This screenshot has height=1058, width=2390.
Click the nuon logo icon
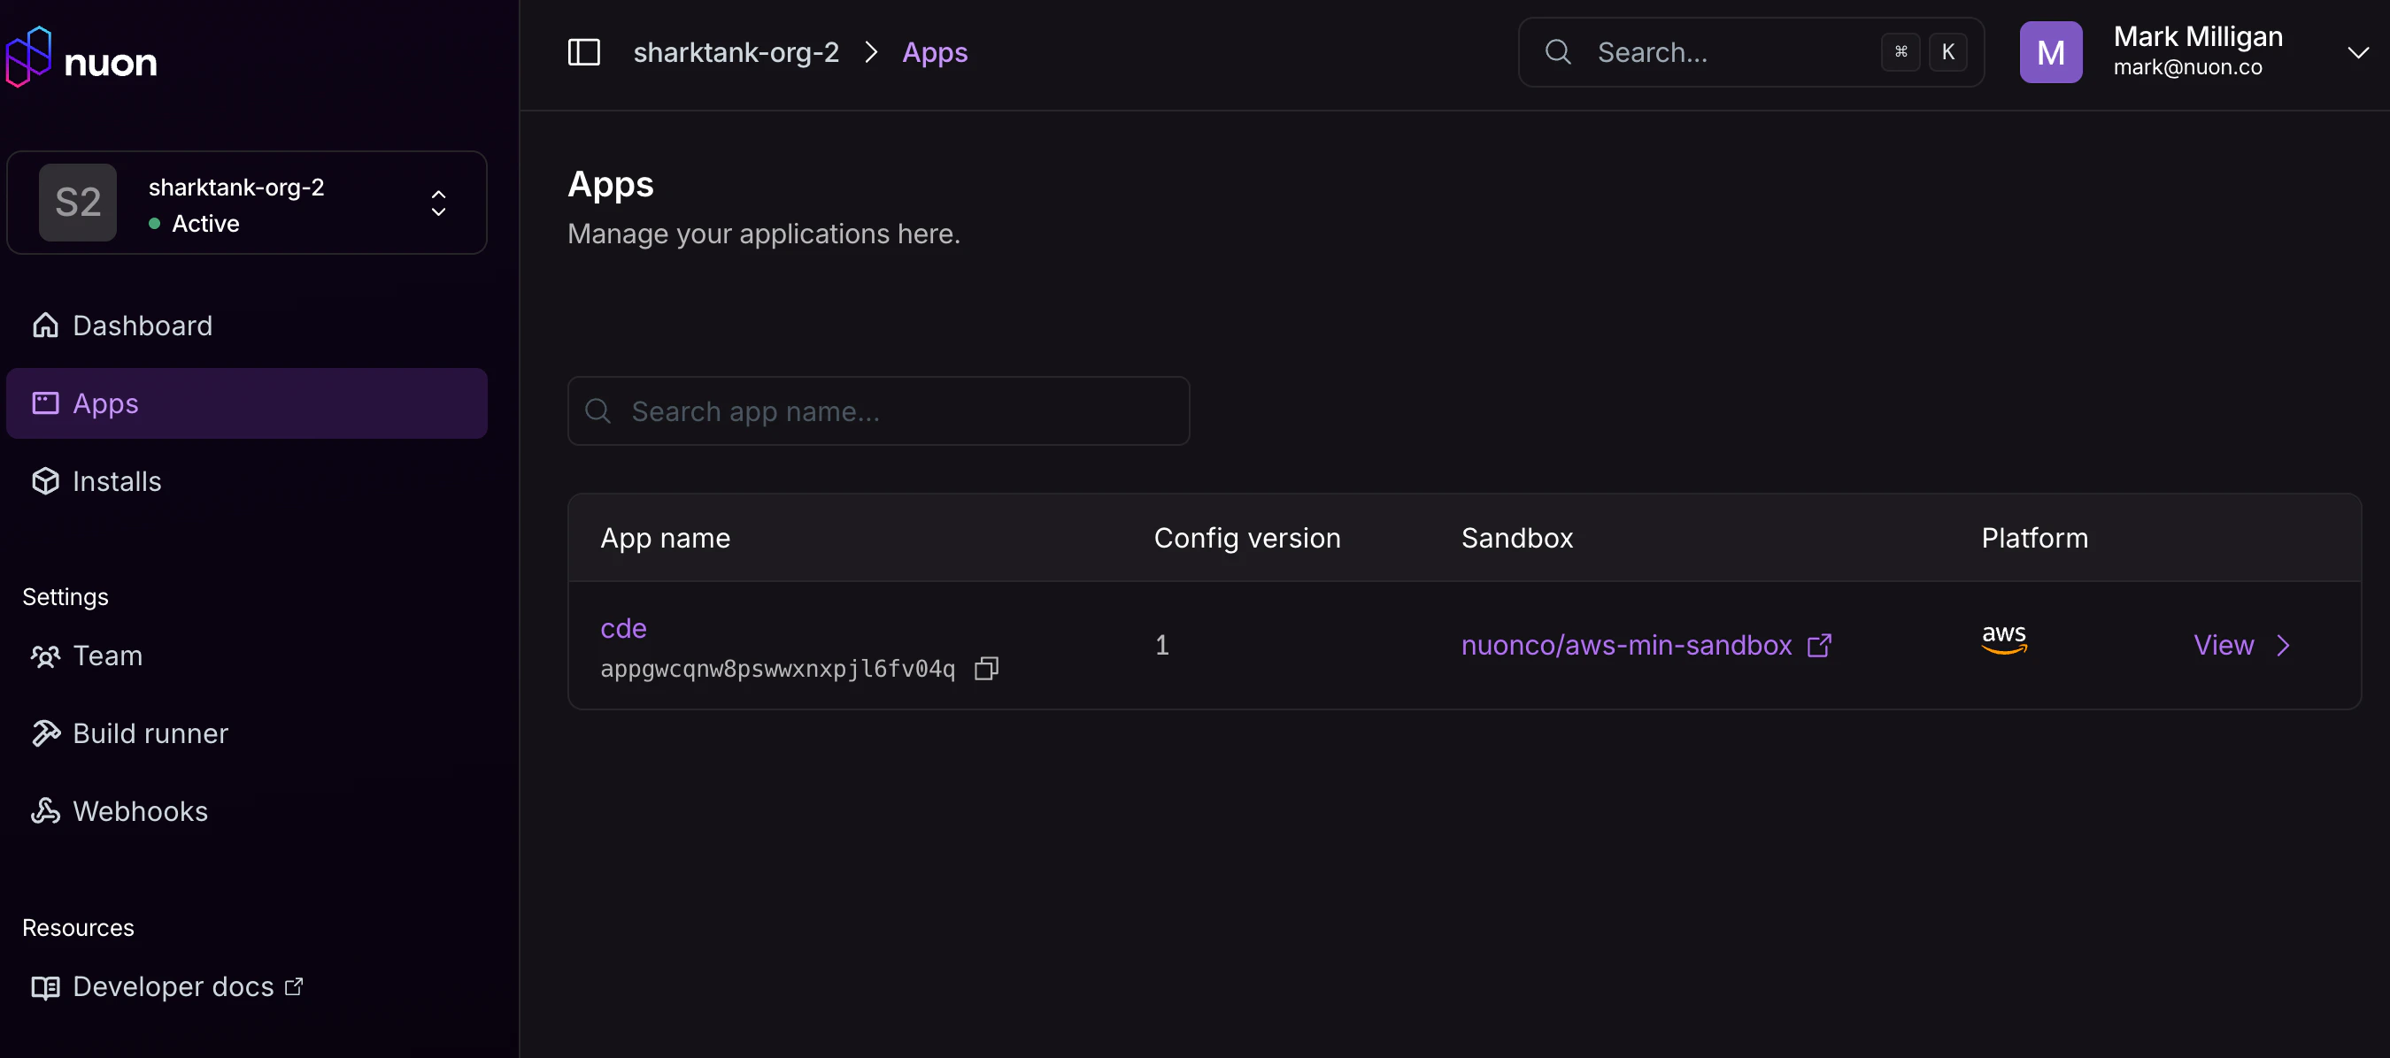point(28,57)
